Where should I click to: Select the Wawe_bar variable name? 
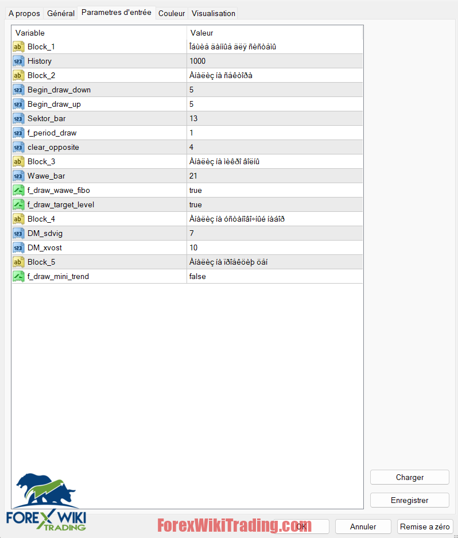[46, 176]
